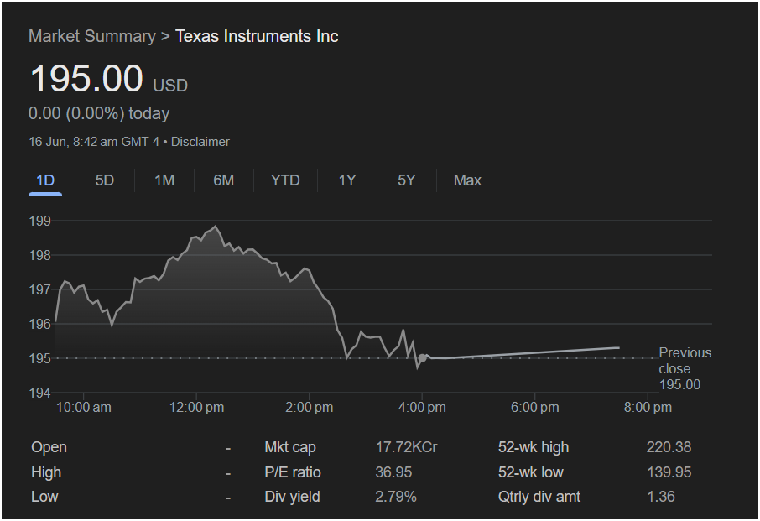Click the 4:00 pm closing dot marker
The height and width of the screenshot is (521, 760).
(422, 358)
